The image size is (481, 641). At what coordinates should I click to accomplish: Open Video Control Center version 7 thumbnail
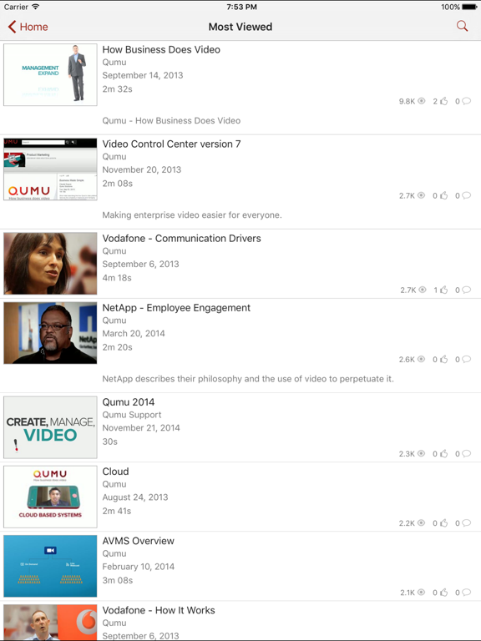point(50,169)
